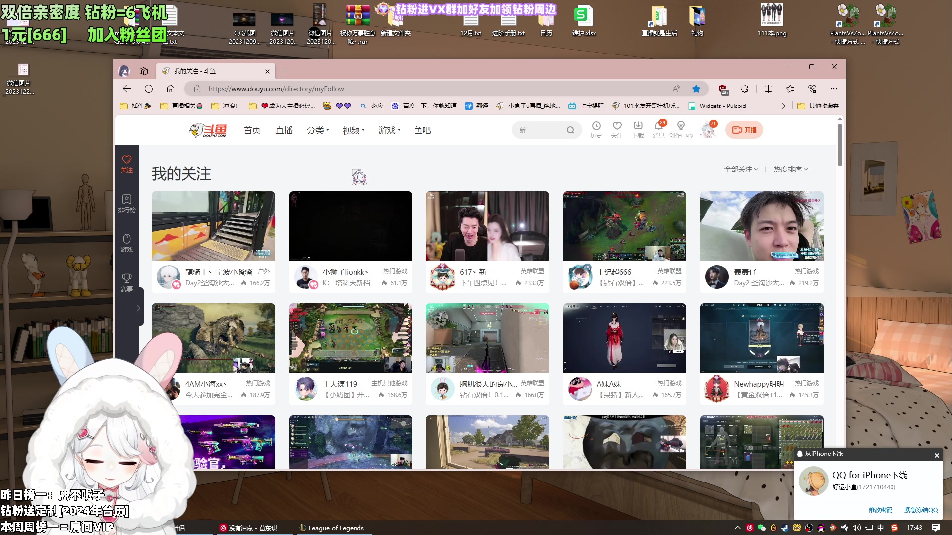The width and height of the screenshot is (952, 535).
Task: Click the search magnifier icon in Douyu
Action: (570, 130)
